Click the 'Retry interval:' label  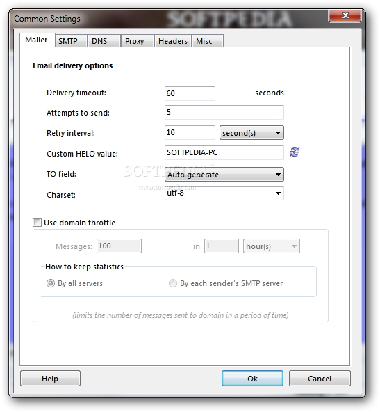coord(71,133)
